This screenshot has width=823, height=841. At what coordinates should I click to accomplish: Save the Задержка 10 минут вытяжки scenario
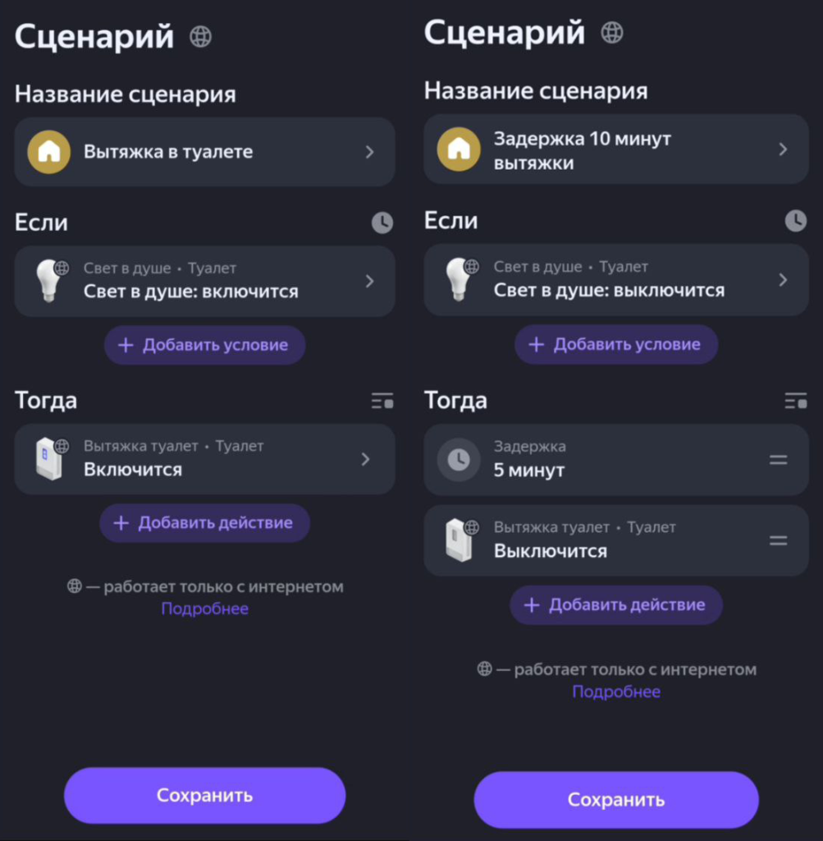coord(616,799)
